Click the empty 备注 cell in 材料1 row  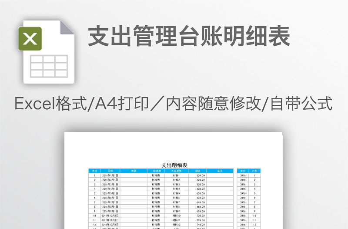[220, 175]
